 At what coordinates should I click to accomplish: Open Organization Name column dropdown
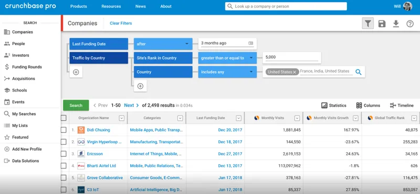coord(122,118)
